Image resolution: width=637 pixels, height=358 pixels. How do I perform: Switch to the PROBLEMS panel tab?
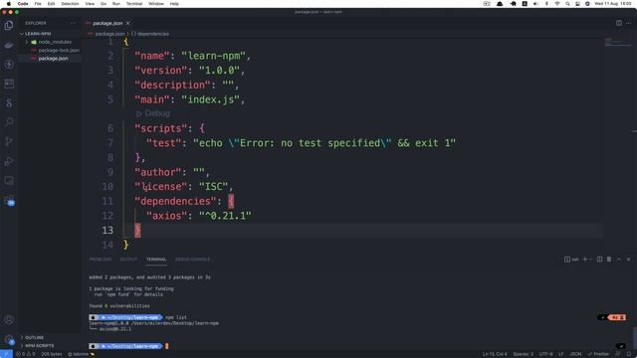pyautogui.click(x=101, y=259)
